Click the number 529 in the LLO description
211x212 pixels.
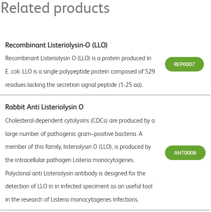point(150,71)
